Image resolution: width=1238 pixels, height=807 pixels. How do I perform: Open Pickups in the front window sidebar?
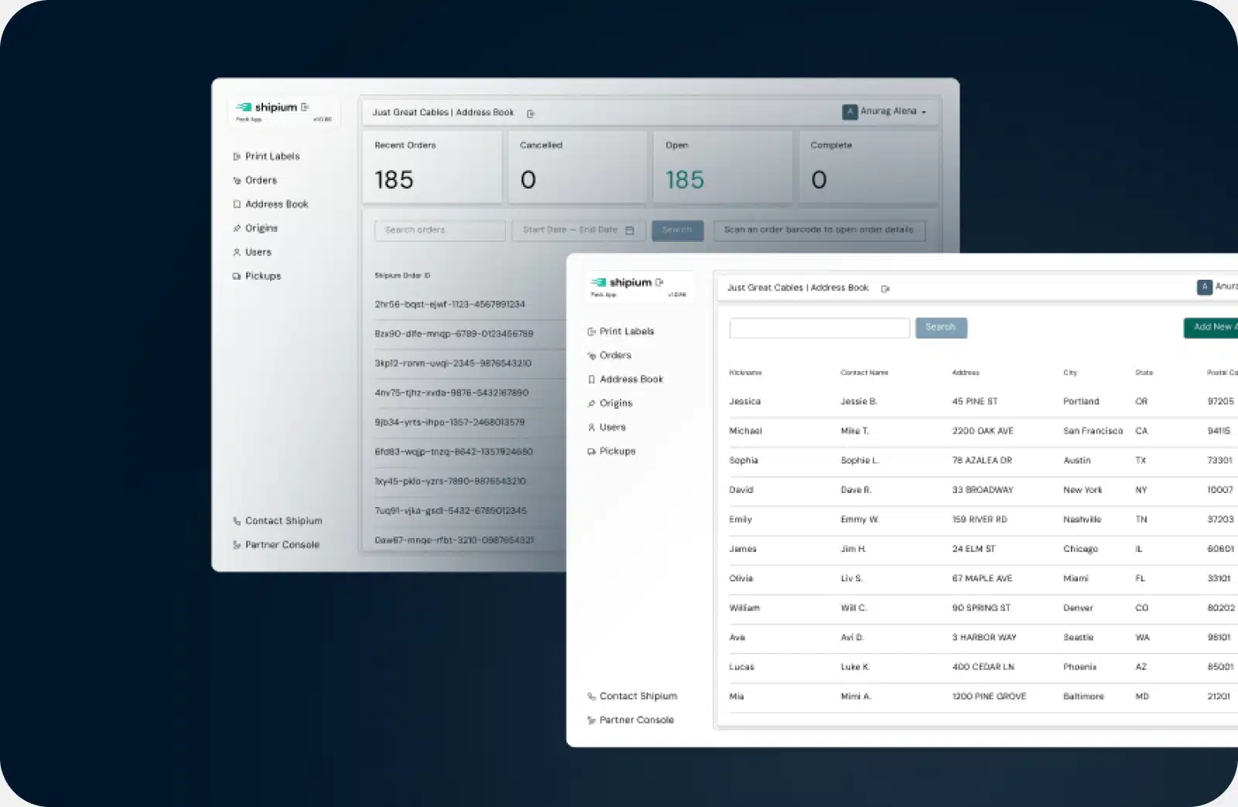coord(611,451)
